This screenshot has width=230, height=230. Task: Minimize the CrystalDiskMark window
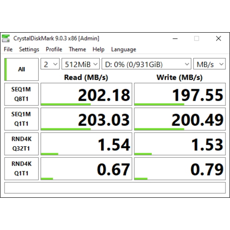click(175, 39)
